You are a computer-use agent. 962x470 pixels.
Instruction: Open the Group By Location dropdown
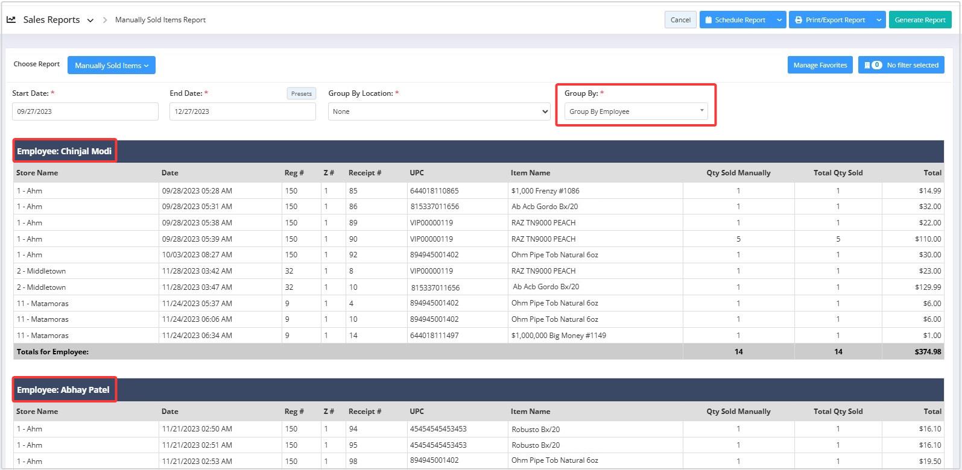[439, 111]
